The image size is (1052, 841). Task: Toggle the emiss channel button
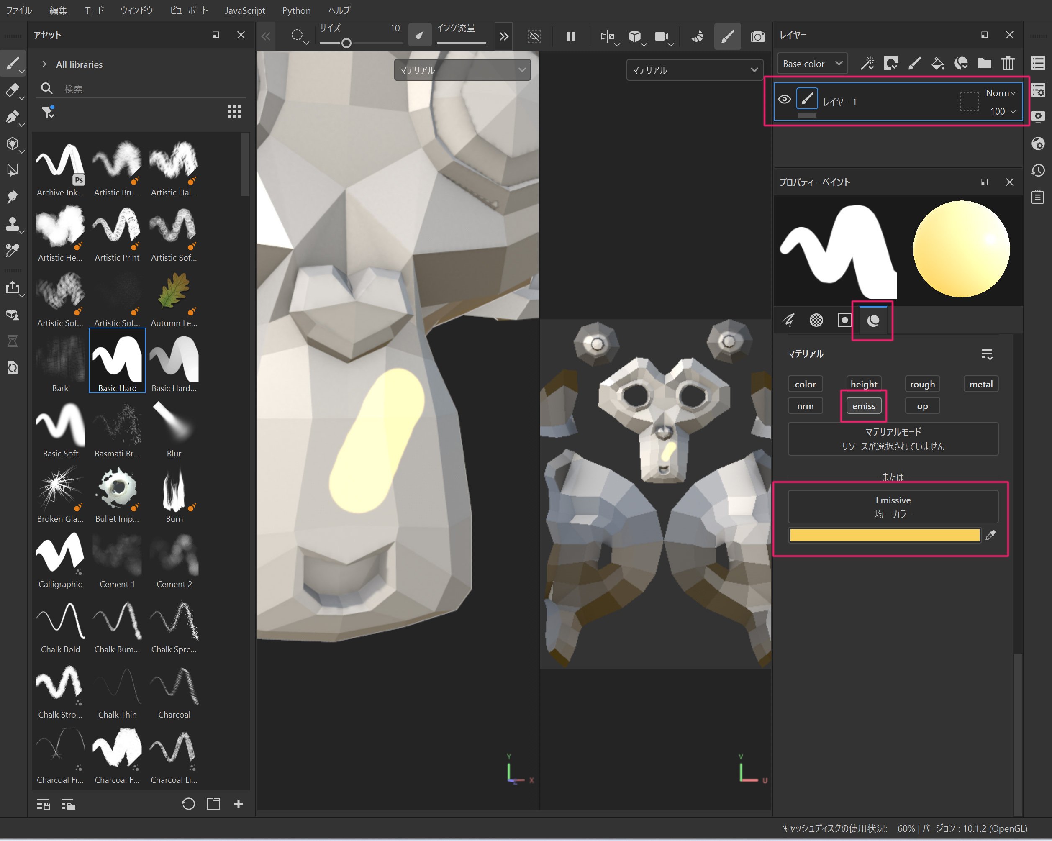864,406
